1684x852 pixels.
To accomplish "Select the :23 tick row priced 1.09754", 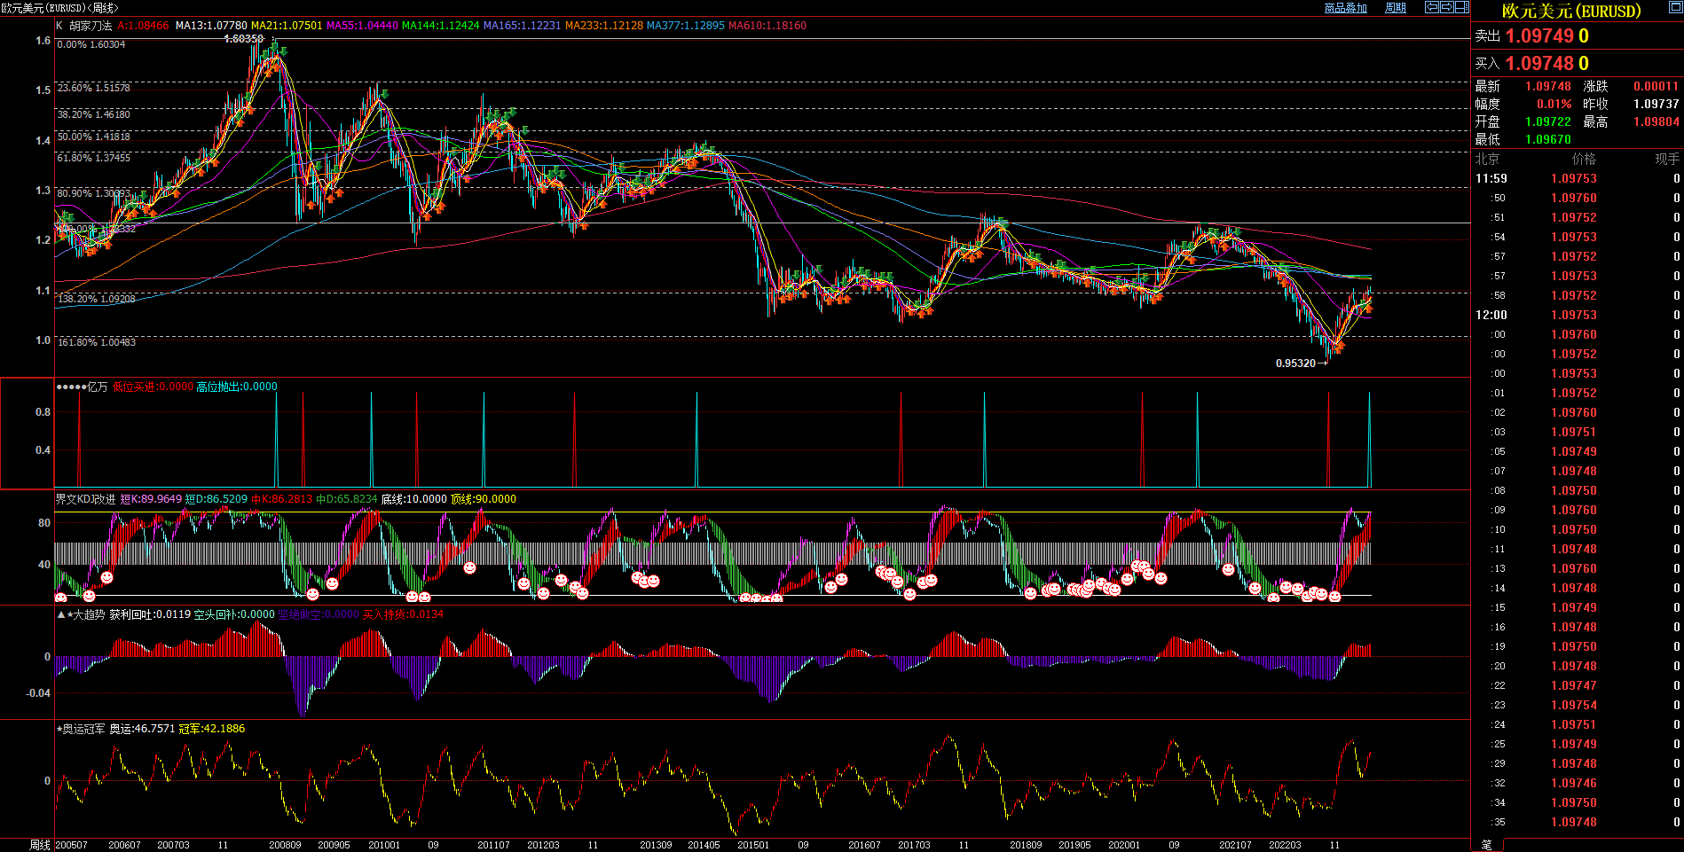I will click(x=1577, y=705).
